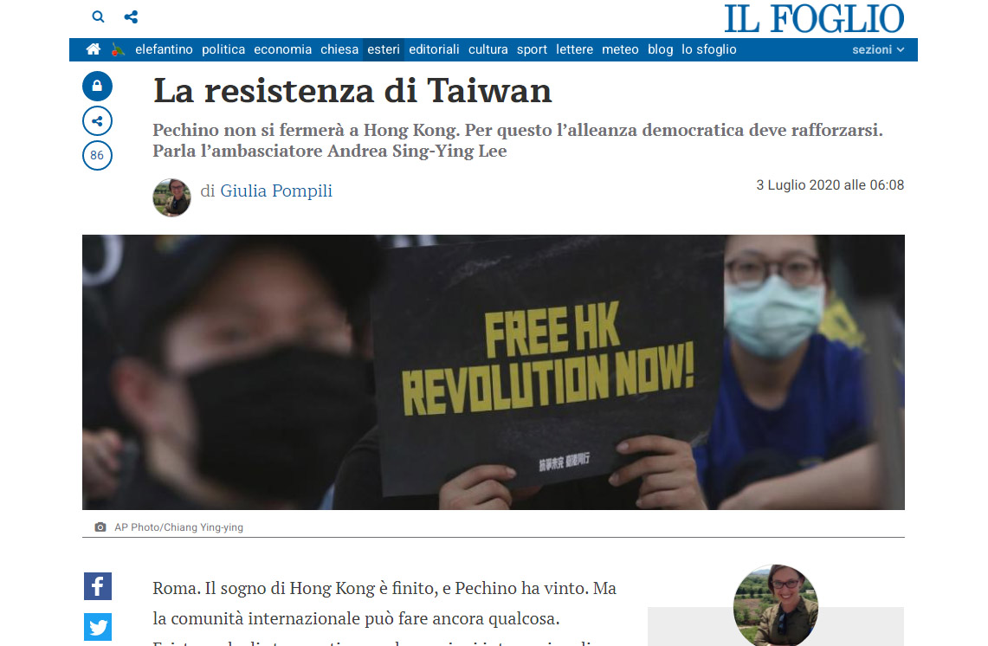Open the 86 comments counter
Image resolution: width=988 pixels, height=646 pixels.
pos(97,156)
